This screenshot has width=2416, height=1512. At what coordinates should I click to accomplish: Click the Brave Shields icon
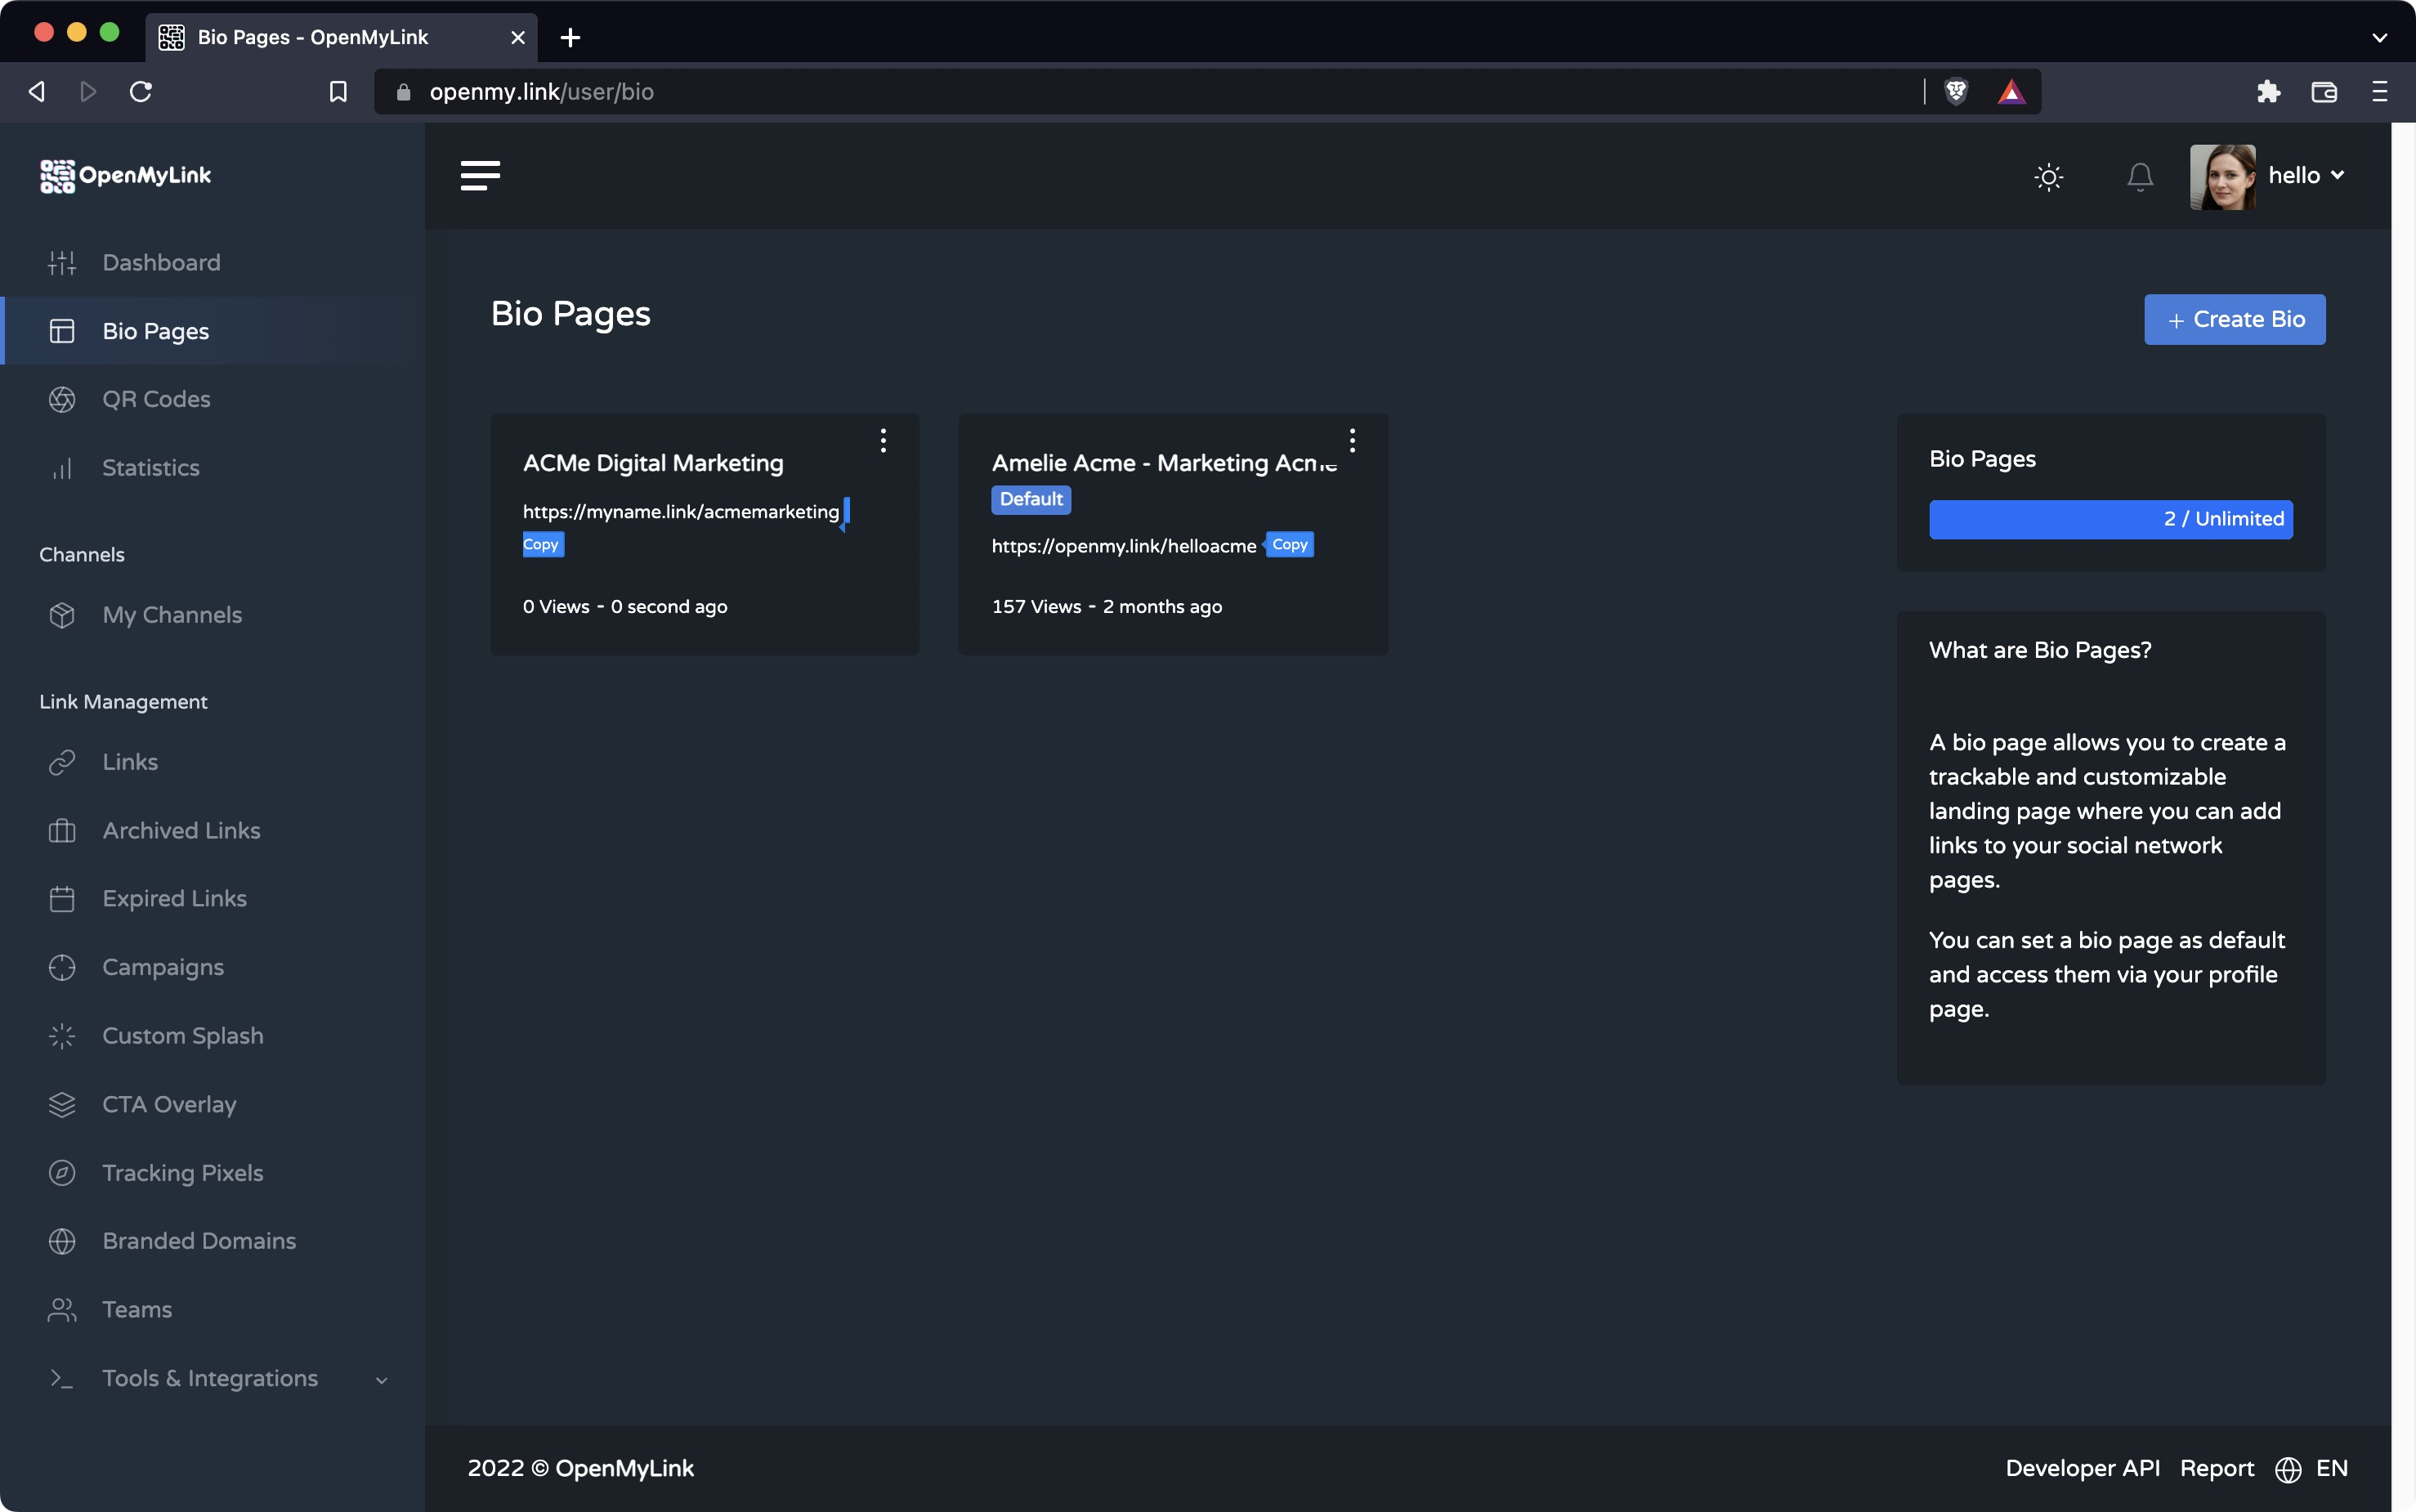click(1955, 92)
